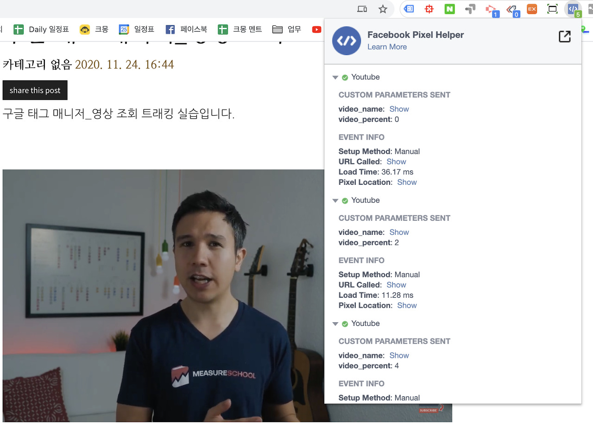This screenshot has height=437, width=593.
Task: Collapse the Youtube event with video_percent 2
Action: point(335,200)
